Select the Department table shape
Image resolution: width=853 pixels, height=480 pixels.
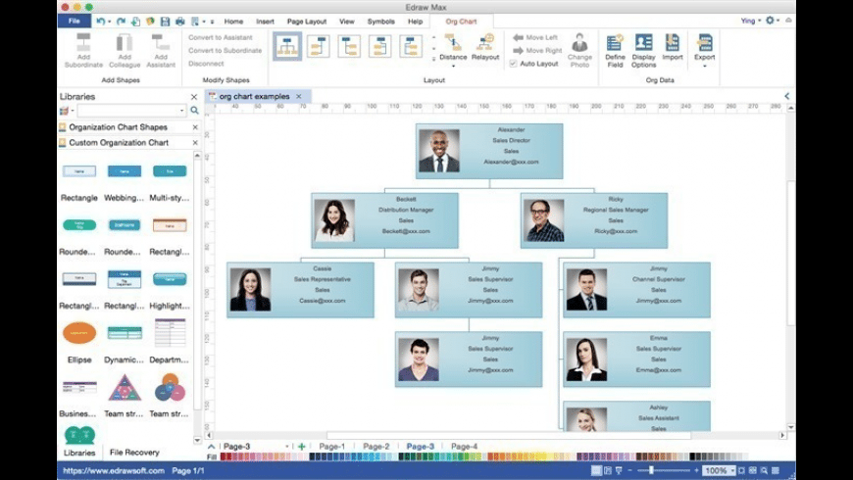point(170,333)
